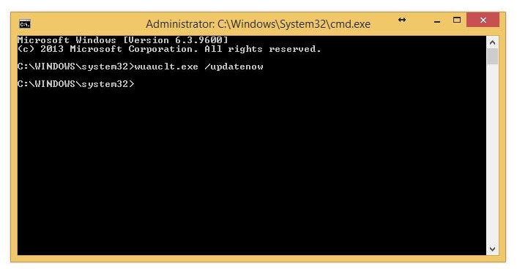Open the cmd.exe system menu icon
This screenshot has height=269, width=517.
[x=25, y=24]
